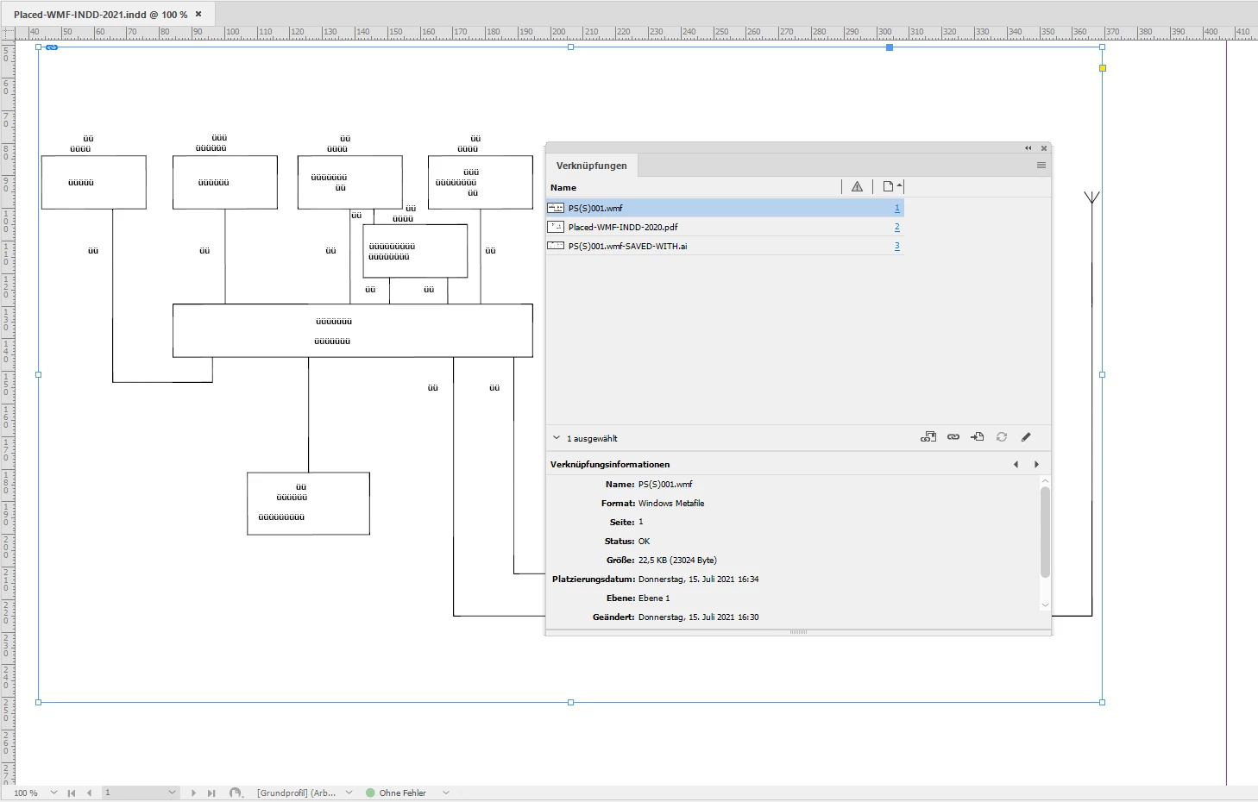Show next link info with right arrow
Viewport: 1258px width, 802px height.
(x=1036, y=464)
